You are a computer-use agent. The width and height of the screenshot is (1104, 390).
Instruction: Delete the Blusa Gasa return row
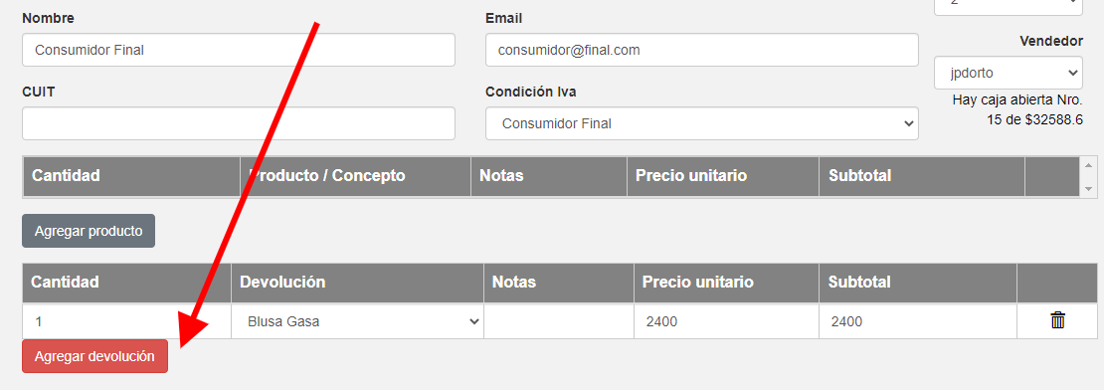1057,321
